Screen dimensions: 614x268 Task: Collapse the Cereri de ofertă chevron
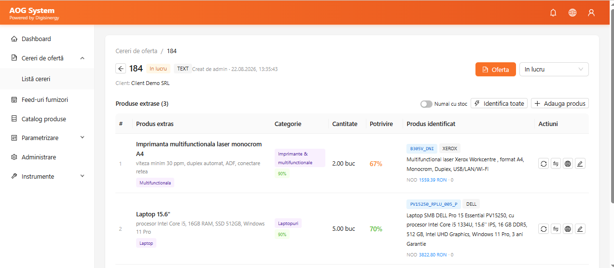(x=82, y=58)
